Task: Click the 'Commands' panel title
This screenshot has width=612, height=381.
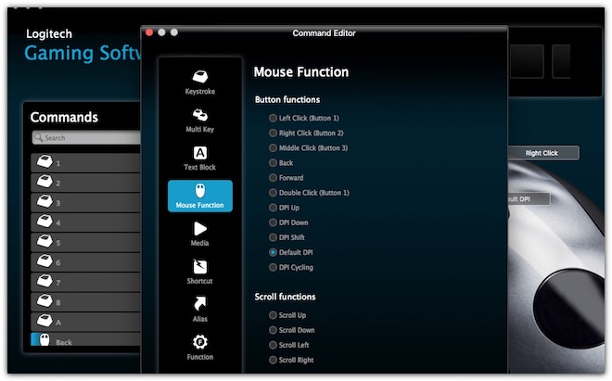Action: [64, 117]
